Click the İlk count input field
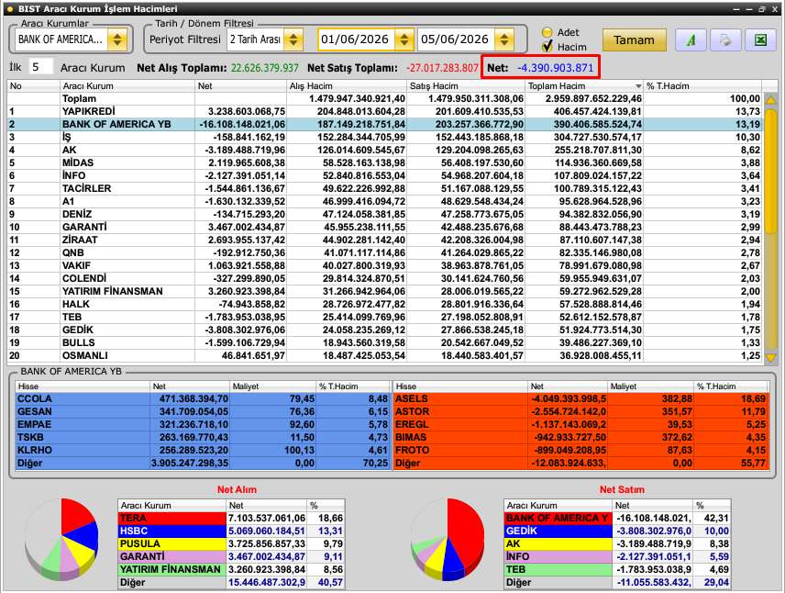The image size is (785, 593). [x=40, y=67]
